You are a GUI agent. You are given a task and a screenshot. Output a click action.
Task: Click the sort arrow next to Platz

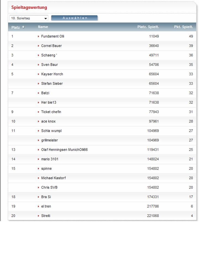[23, 27]
